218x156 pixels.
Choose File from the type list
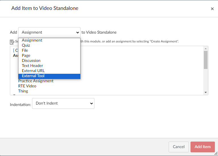tap(49, 50)
